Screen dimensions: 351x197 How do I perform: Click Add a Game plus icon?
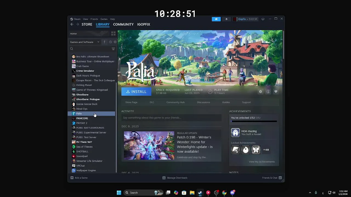[72, 178]
